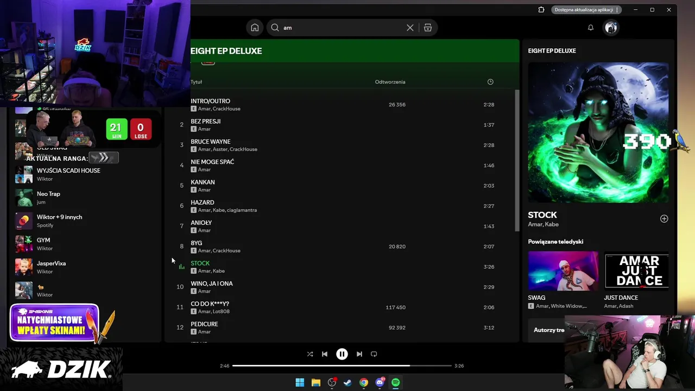Sort by duration clock icon
The width and height of the screenshot is (695, 391).
point(490,82)
